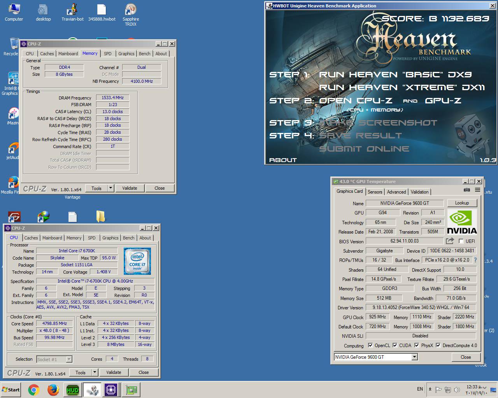Image resolution: width=498 pixels, height=398 pixels.
Task: Click Validate in Memory CPU-Z window
Action: [130, 188]
